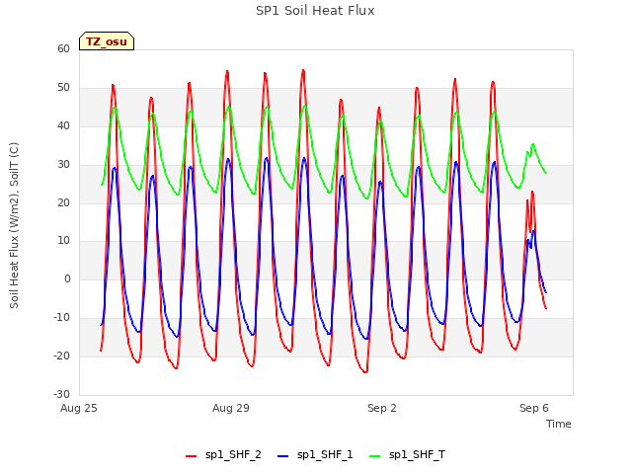Click the 20 y-axis tick label

pyautogui.click(x=63, y=202)
